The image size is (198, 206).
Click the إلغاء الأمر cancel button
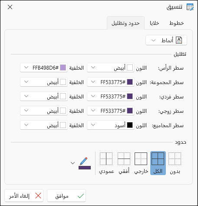click(x=24, y=196)
